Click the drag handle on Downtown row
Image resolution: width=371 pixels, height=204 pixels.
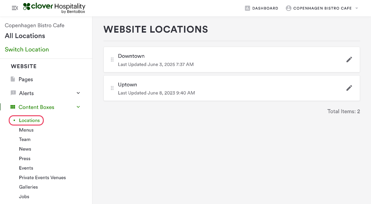pos(112,60)
